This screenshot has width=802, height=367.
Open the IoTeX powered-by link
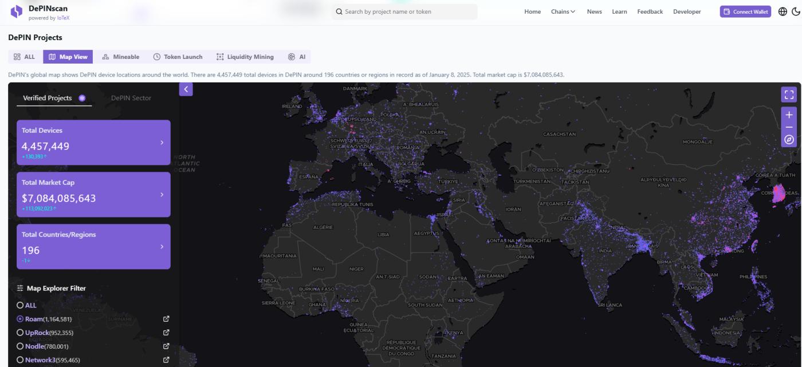63,18
